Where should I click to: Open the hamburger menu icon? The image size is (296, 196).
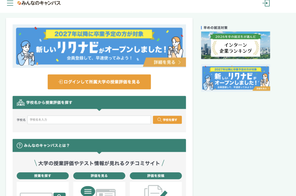click(10, 3)
